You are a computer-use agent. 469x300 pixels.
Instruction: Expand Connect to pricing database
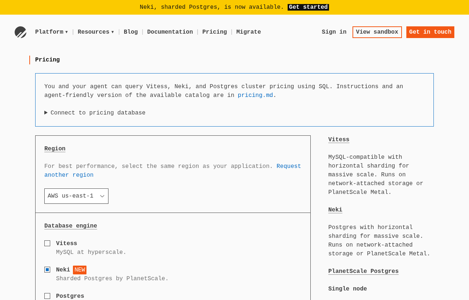click(95, 113)
